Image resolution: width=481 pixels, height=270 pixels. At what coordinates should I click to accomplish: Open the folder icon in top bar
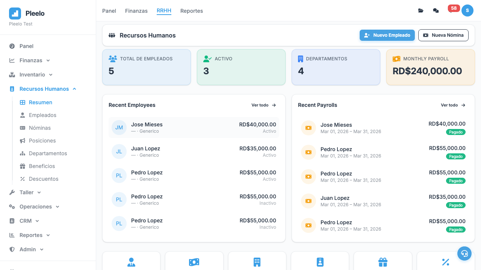(x=420, y=10)
